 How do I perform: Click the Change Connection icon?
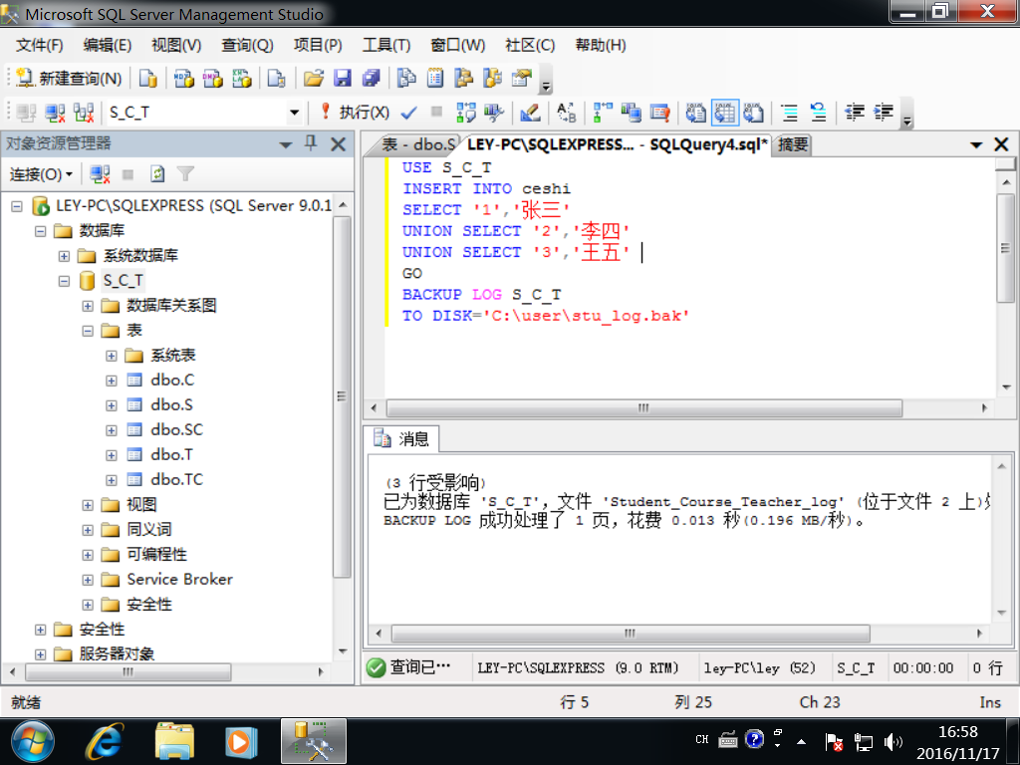[84, 114]
